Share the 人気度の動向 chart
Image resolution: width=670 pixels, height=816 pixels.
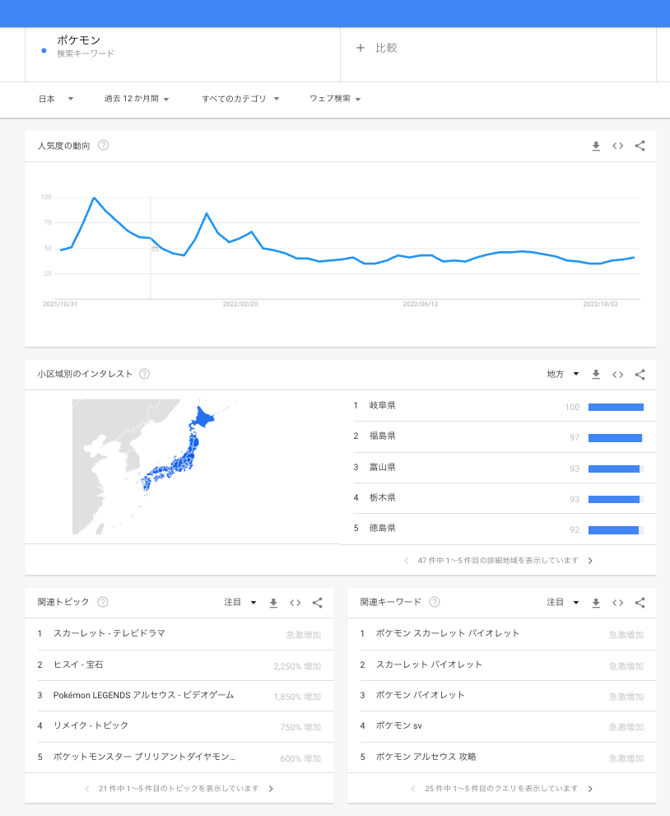(640, 147)
